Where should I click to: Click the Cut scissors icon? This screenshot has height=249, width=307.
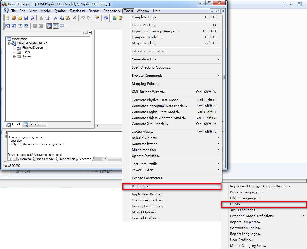coord(55,18)
